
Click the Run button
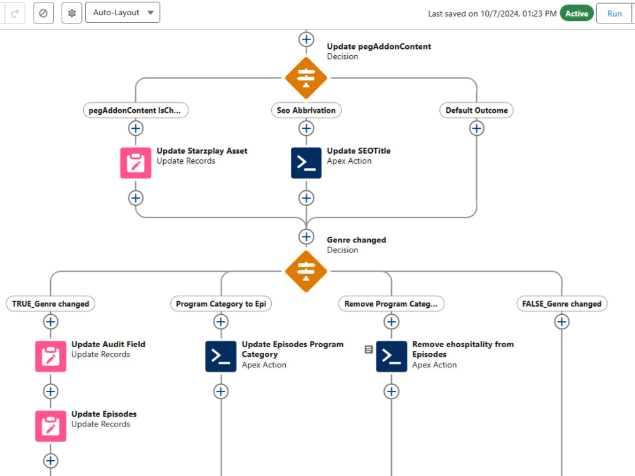coord(614,13)
